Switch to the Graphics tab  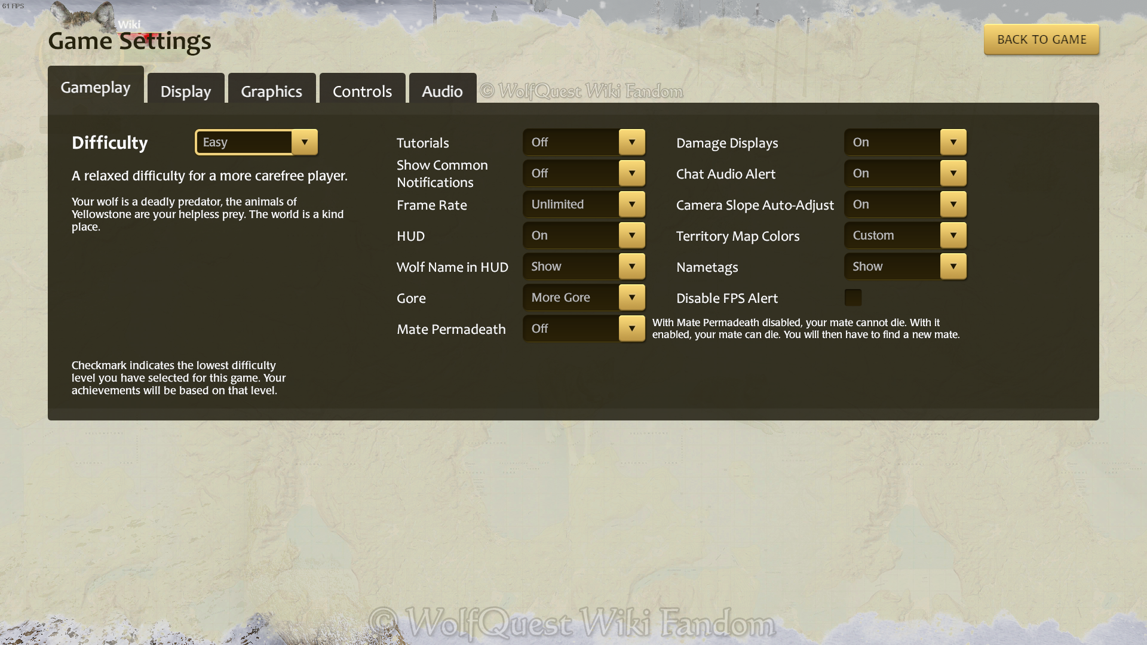271,89
